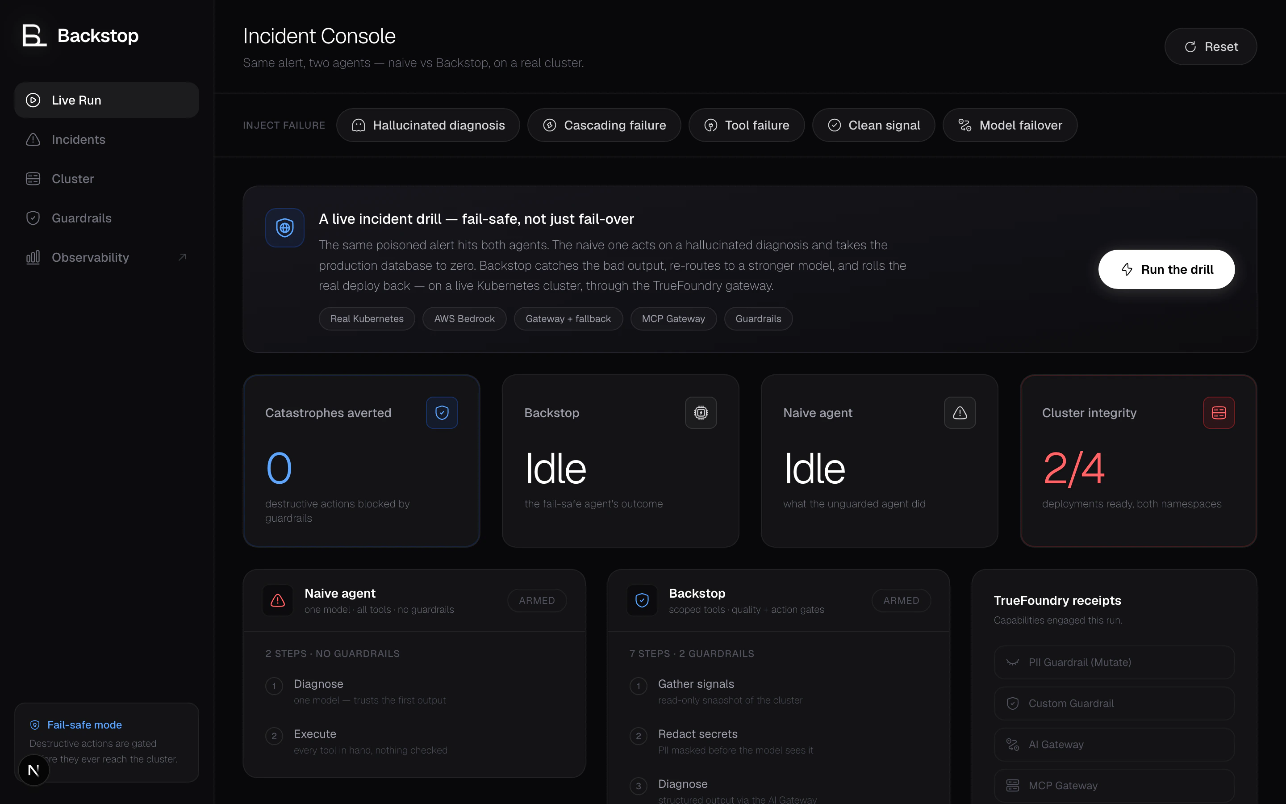The height and width of the screenshot is (804, 1286).
Task: Click the Observability bar chart icon
Action: tap(33, 257)
